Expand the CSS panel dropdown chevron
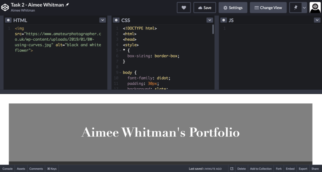The height and width of the screenshot is (172, 322). [x=210, y=20]
